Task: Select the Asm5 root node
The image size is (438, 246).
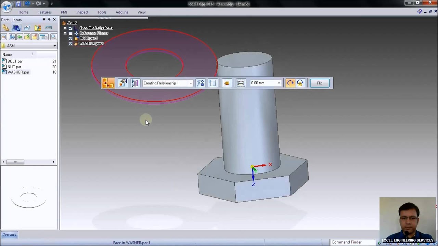Action: pyautogui.click(x=72, y=23)
